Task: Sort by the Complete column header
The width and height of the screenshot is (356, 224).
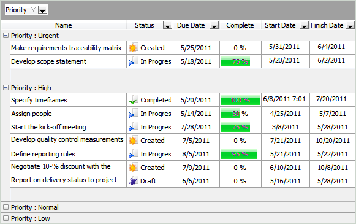Action: pyautogui.click(x=240, y=25)
